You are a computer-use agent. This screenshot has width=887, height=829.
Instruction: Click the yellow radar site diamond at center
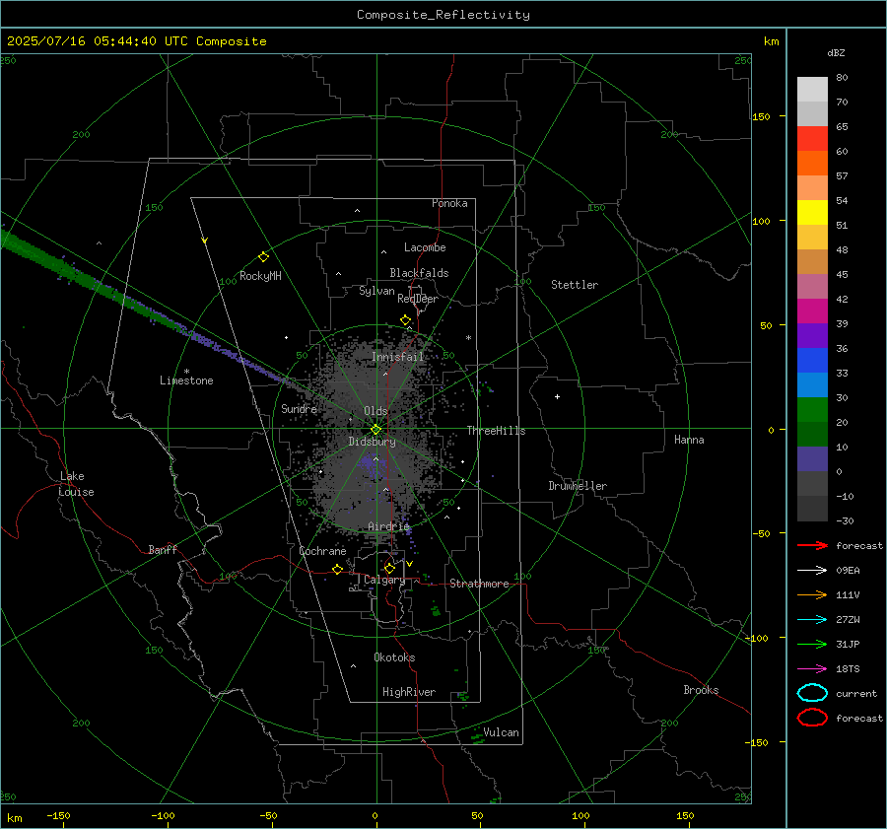(x=376, y=430)
